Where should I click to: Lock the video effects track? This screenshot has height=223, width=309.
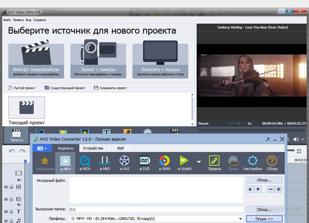[x=12, y=187]
